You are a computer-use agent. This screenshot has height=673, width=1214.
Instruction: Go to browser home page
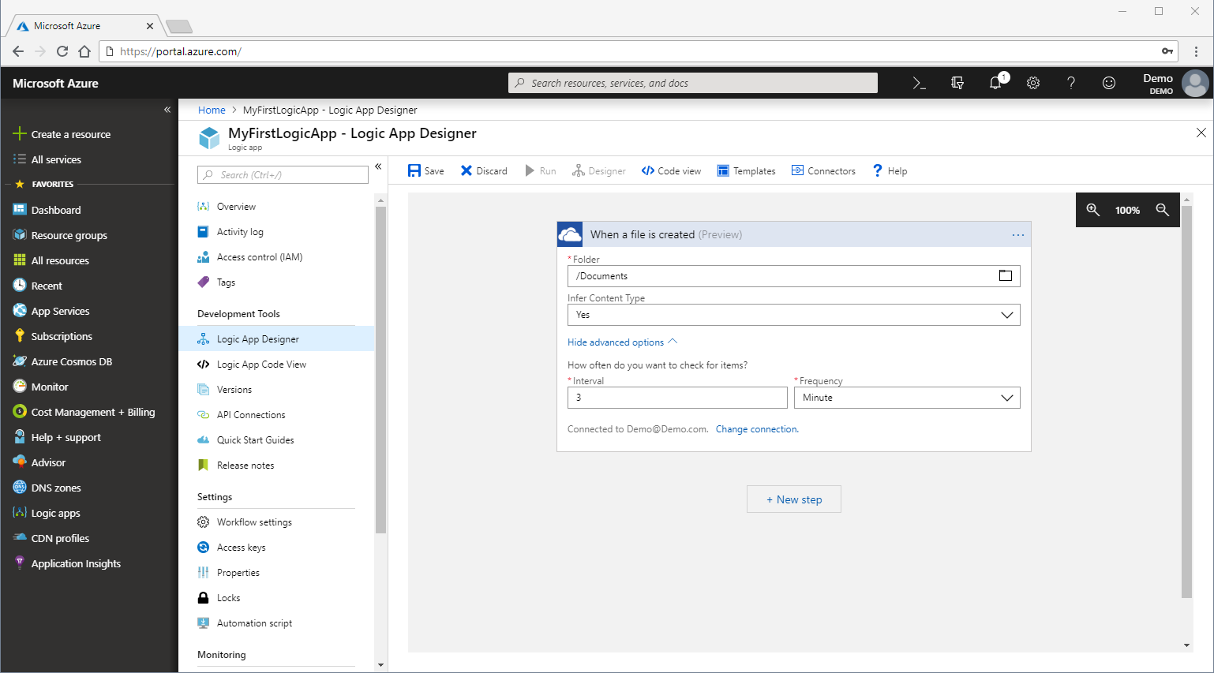click(84, 51)
